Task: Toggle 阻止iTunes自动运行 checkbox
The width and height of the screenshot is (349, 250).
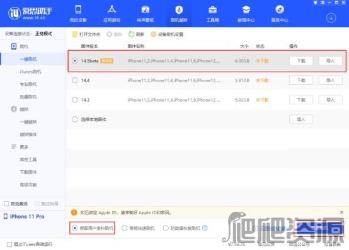Action: [9, 244]
